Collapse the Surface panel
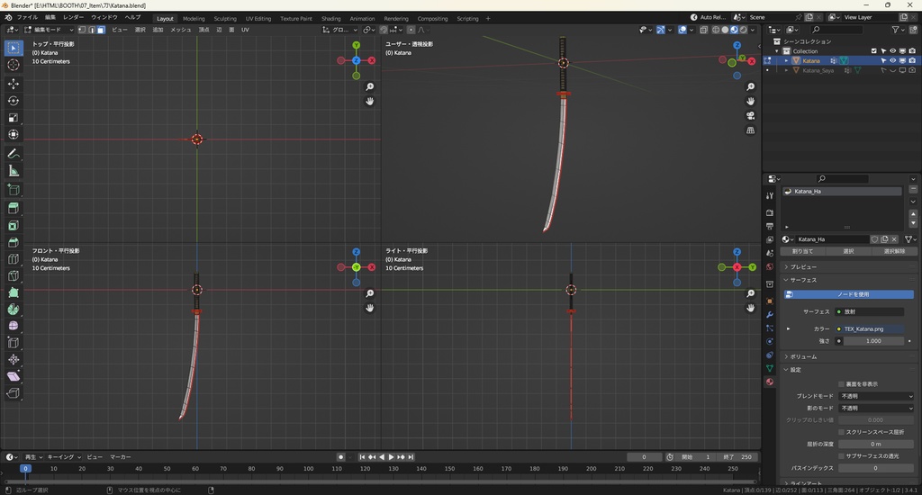Viewport: 922px width, 495px height. click(x=848, y=280)
